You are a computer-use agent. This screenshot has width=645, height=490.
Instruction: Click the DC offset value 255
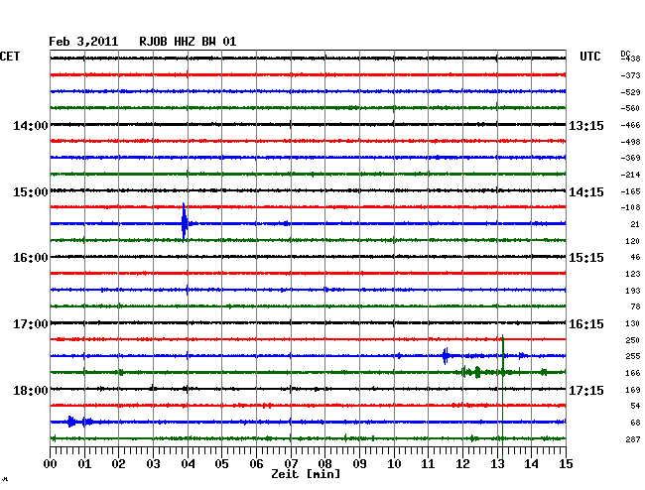pyautogui.click(x=633, y=356)
